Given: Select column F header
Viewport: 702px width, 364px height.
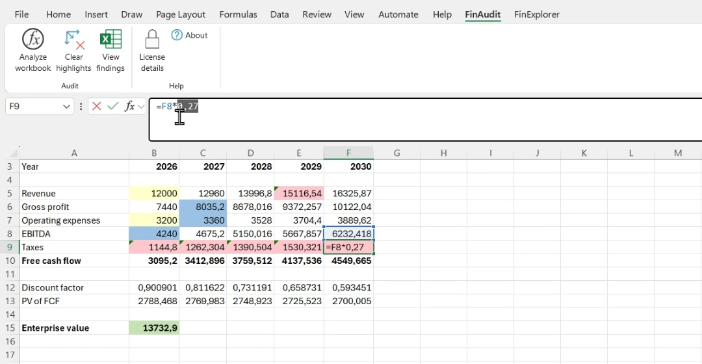Looking at the screenshot, I should pyautogui.click(x=348, y=153).
